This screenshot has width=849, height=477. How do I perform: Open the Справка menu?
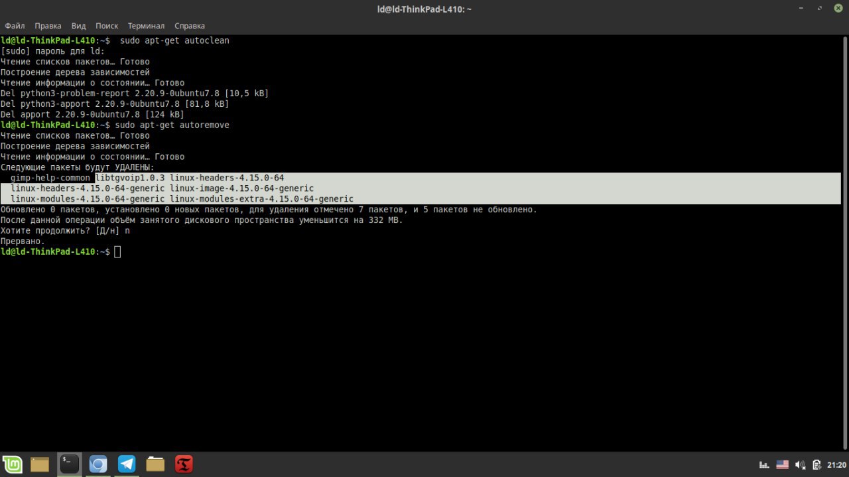190,26
